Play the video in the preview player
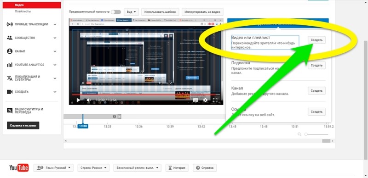The height and width of the screenshot is (178, 368). [78, 100]
